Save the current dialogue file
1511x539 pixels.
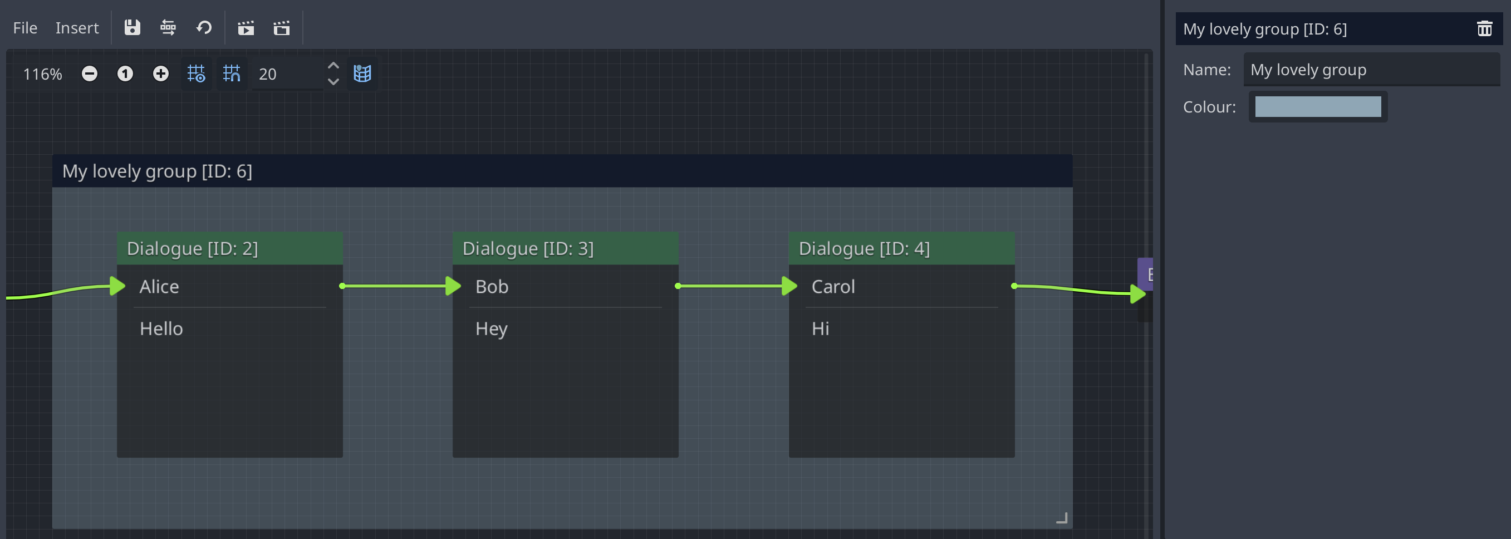[131, 28]
